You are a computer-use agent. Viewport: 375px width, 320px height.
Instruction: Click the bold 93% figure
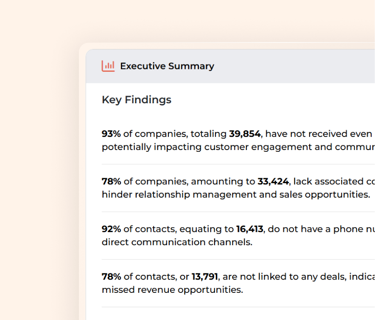click(x=111, y=134)
